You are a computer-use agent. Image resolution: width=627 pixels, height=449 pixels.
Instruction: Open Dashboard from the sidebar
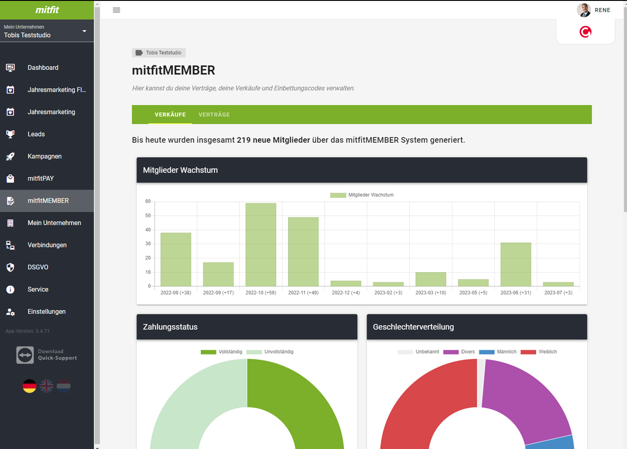pyautogui.click(x=47, y=68)
